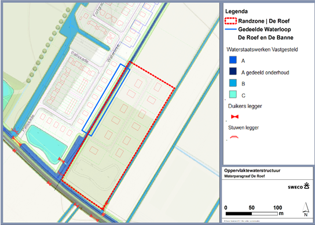Click the north arrow icon
Viewport: 315px width, 225px height.
[306, 209]
